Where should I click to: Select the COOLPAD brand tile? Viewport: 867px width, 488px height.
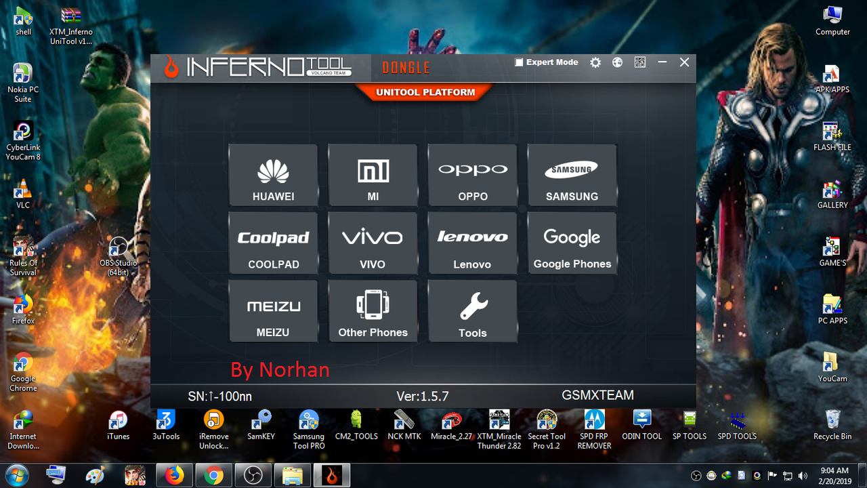click(273, 243)
